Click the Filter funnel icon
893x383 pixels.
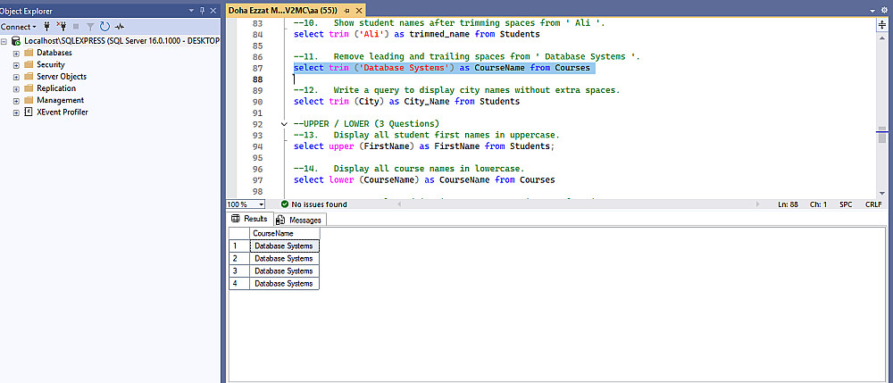pos(90,27)
